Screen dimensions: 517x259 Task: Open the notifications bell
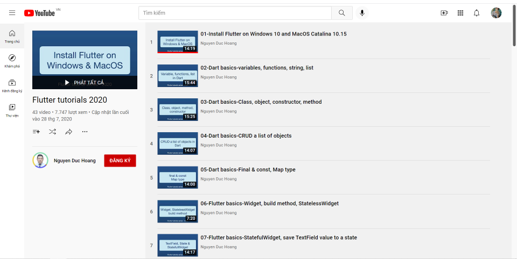pos(477,13)
